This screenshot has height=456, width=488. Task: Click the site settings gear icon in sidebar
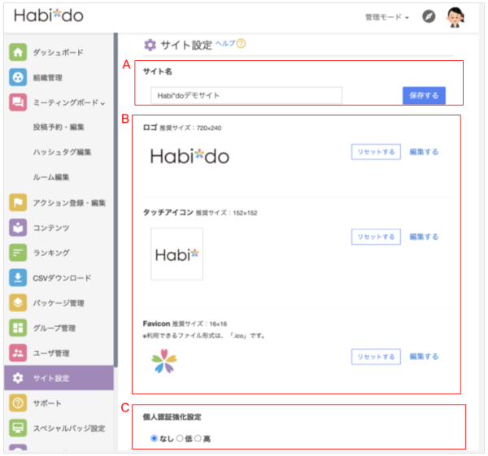(x=18, y=378)
